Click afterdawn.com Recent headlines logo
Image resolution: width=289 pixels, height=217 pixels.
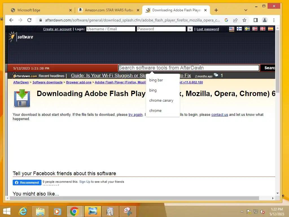pos(24,76)
